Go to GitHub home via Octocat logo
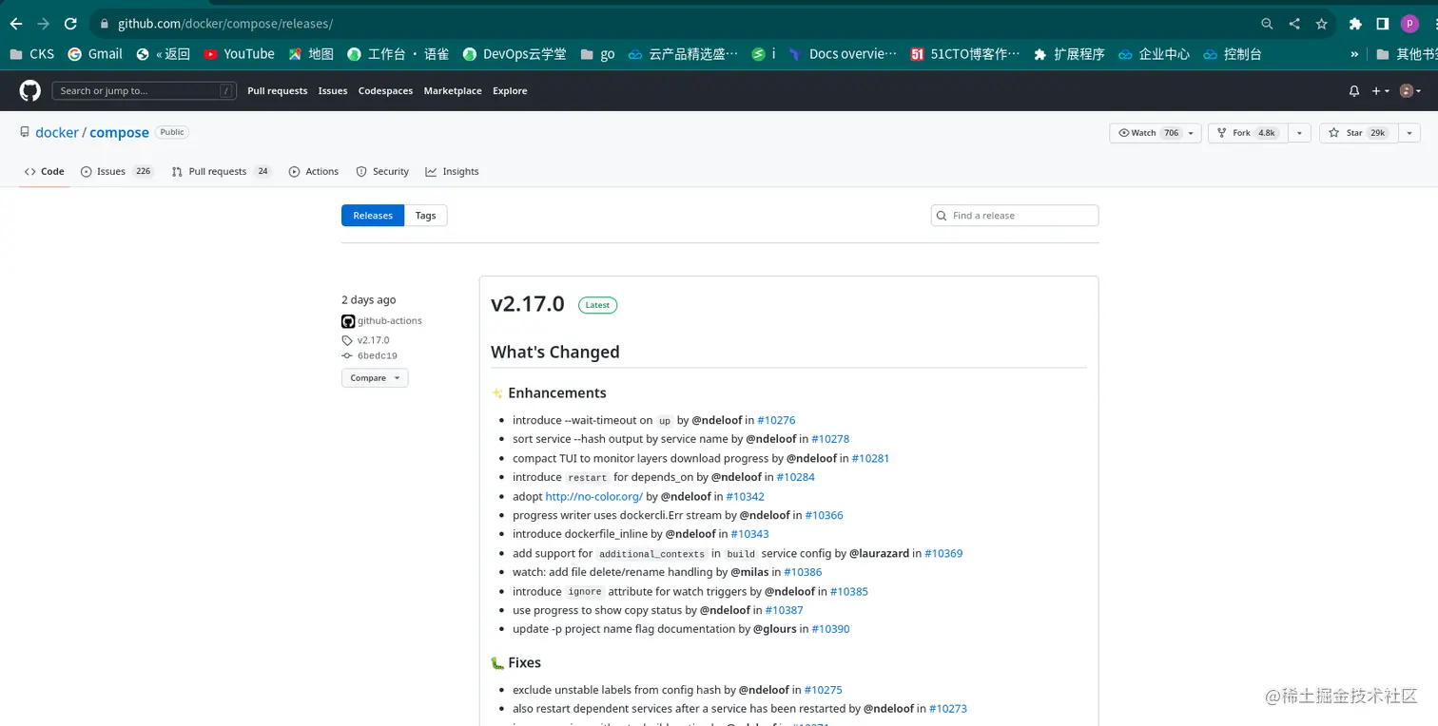1438x726 pixels. 30,90
